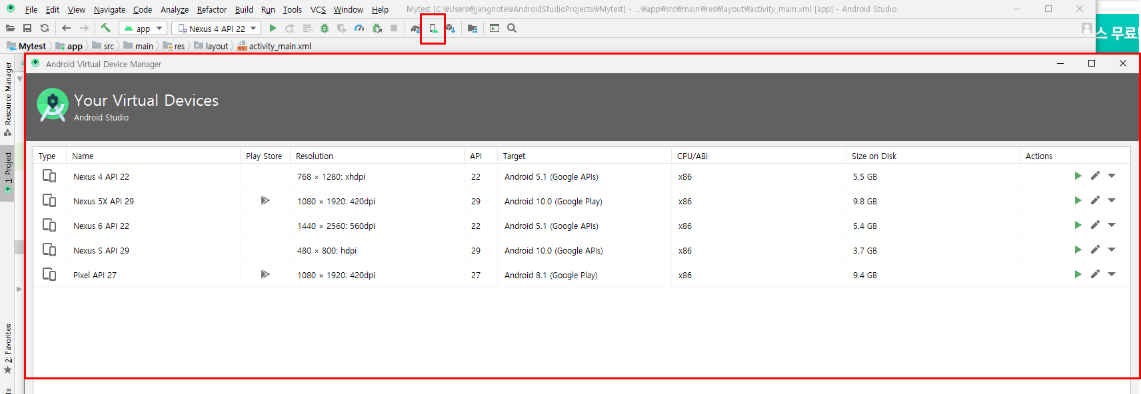Viewport: 1141px width, 394px height.
Task: Click the activity_main.xml breadcrumb
Action: point(275,46)
